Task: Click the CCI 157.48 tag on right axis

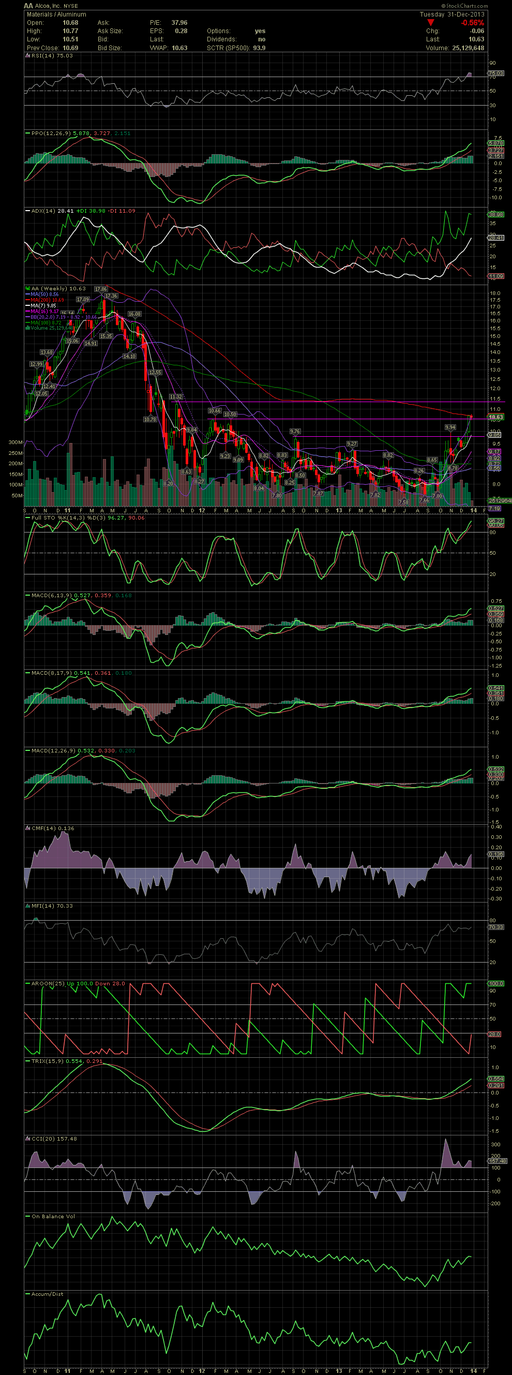Action: coord(497,1161)
